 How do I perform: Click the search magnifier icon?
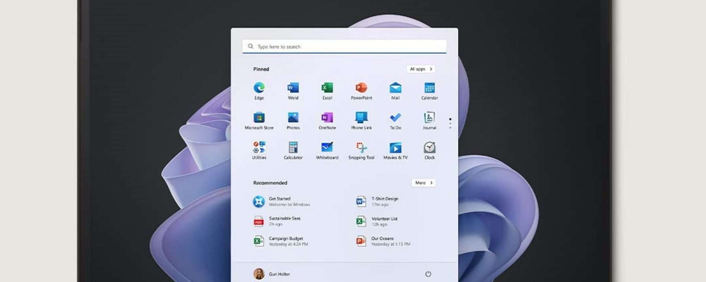pos(250,46)
